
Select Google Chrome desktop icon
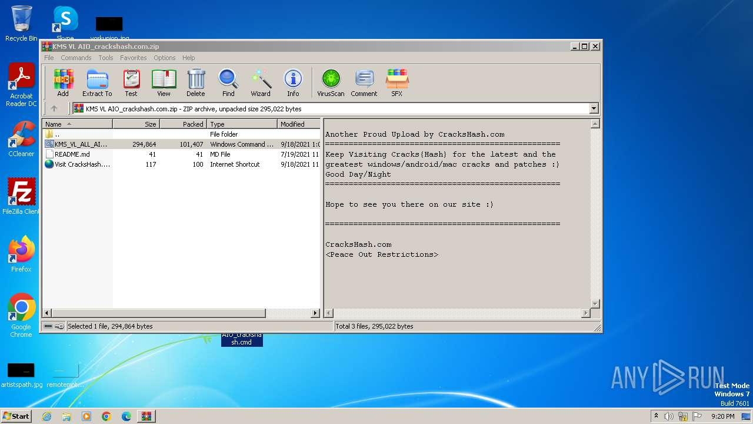[x=21, y=316]
